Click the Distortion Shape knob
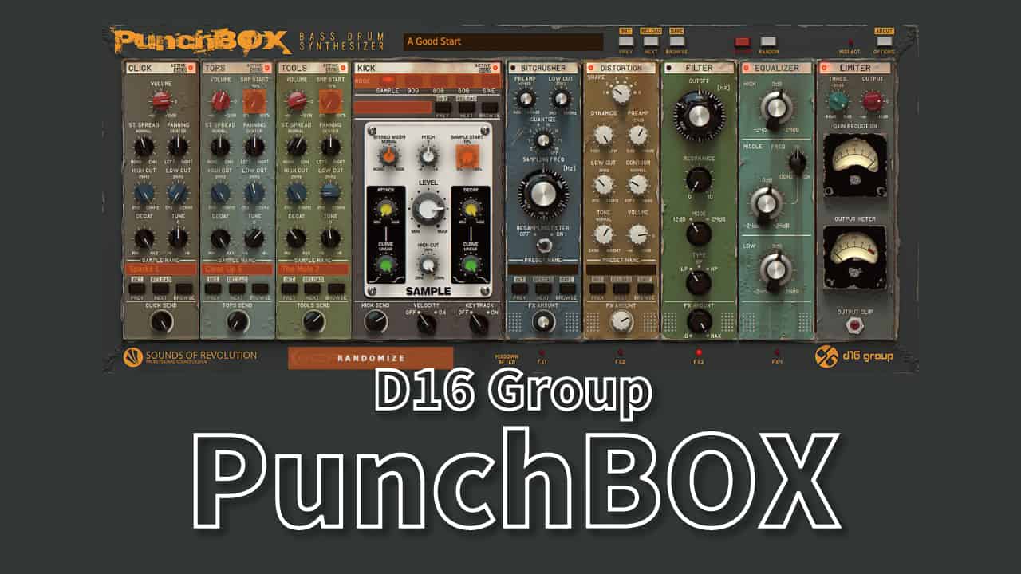The image size is (1021, 574). pos(621,93)
